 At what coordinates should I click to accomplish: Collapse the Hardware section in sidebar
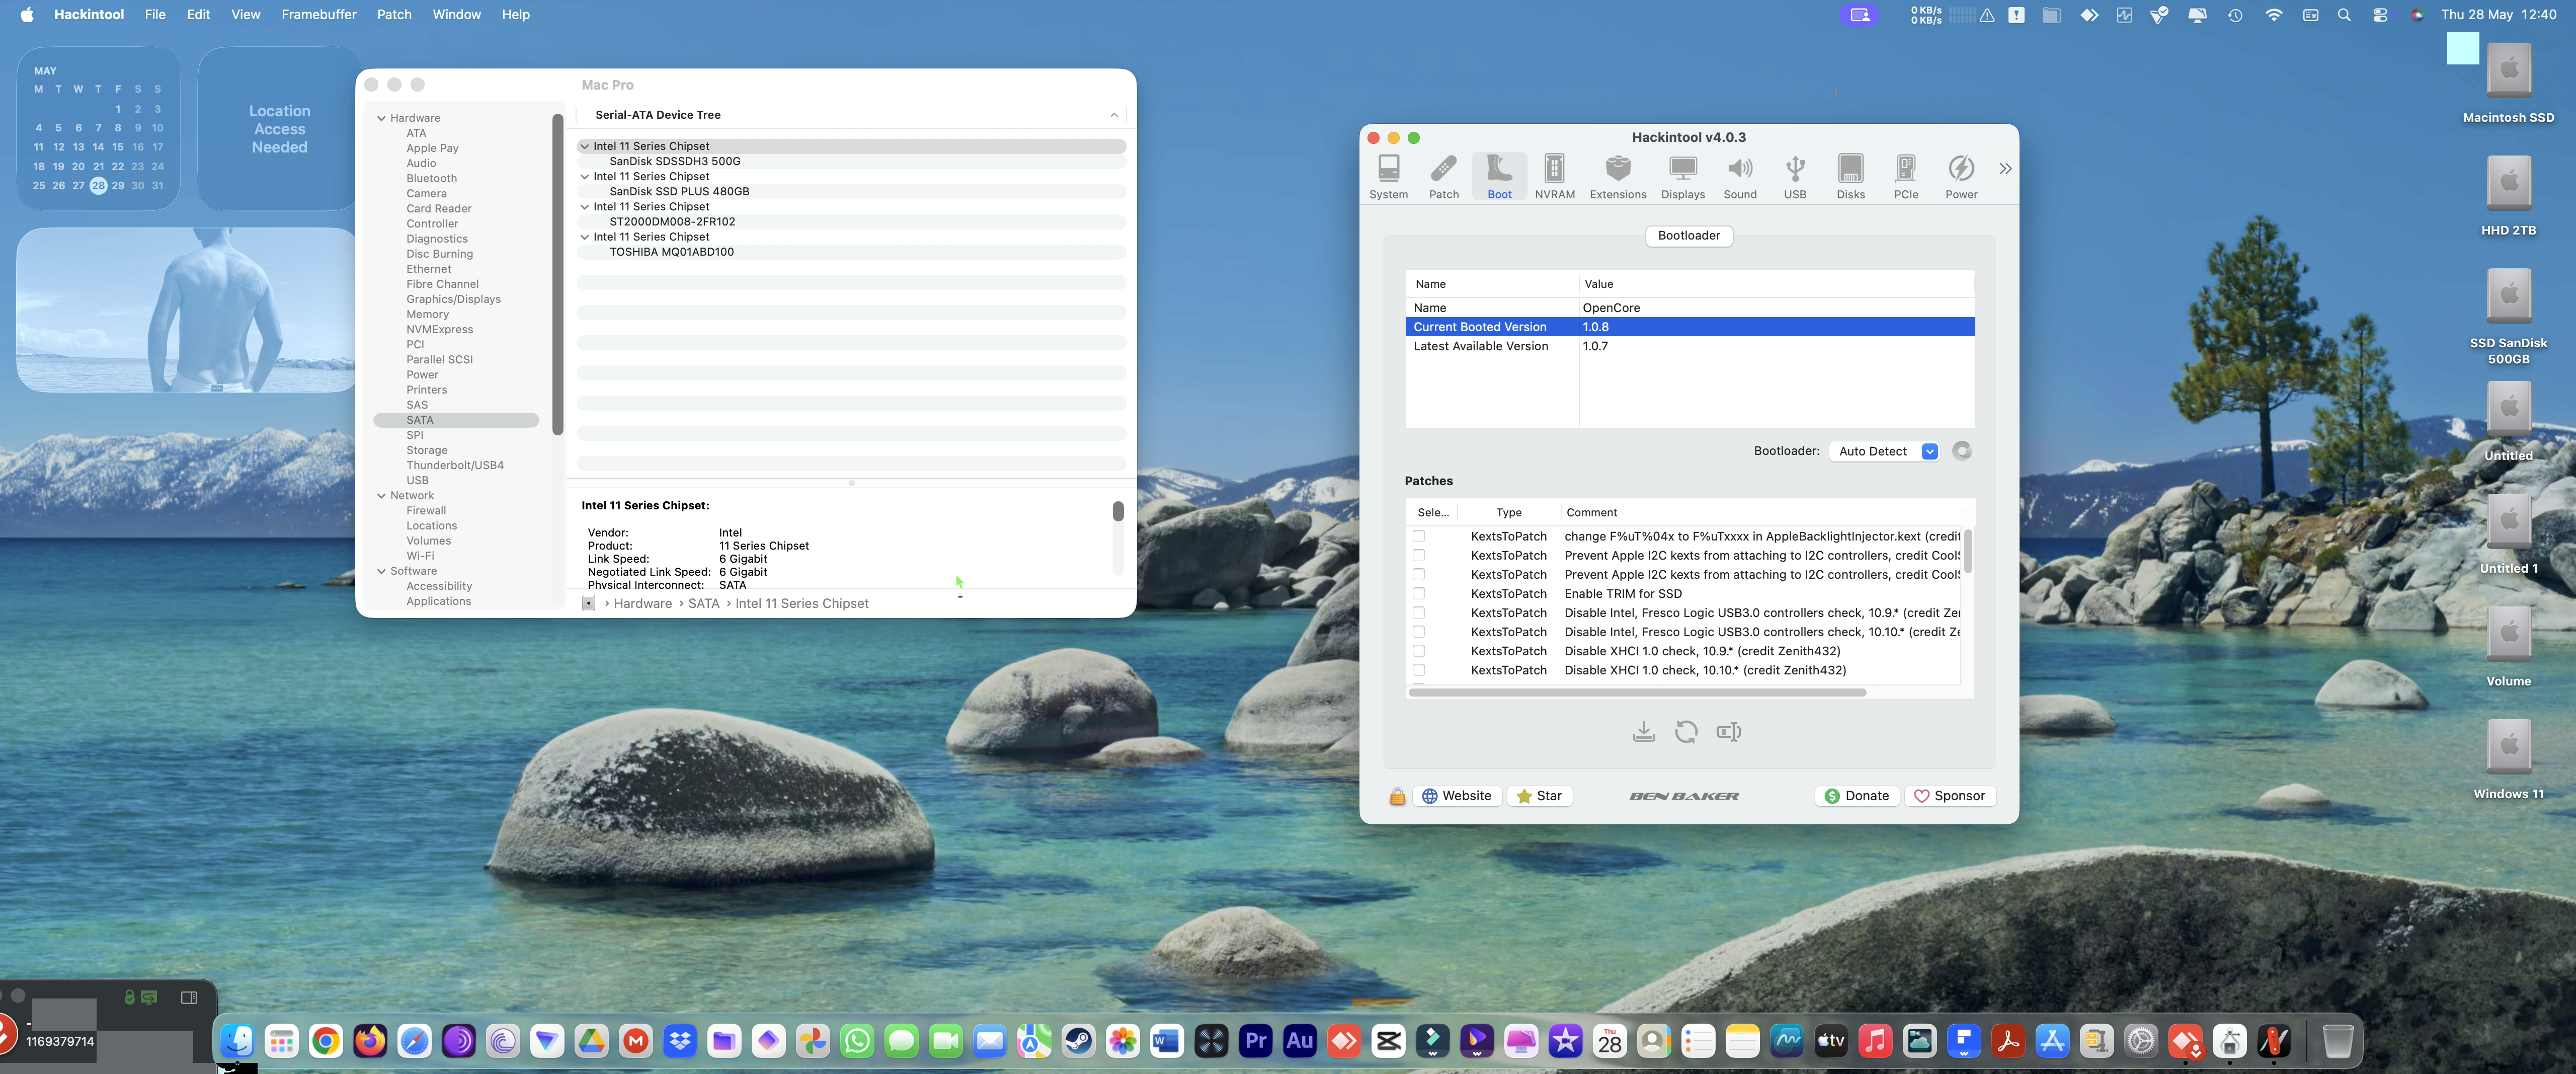[x=381, y=118]
